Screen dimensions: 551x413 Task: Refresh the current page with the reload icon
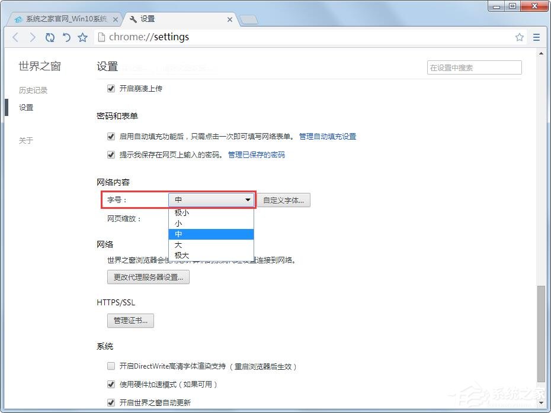coord(50,37)
